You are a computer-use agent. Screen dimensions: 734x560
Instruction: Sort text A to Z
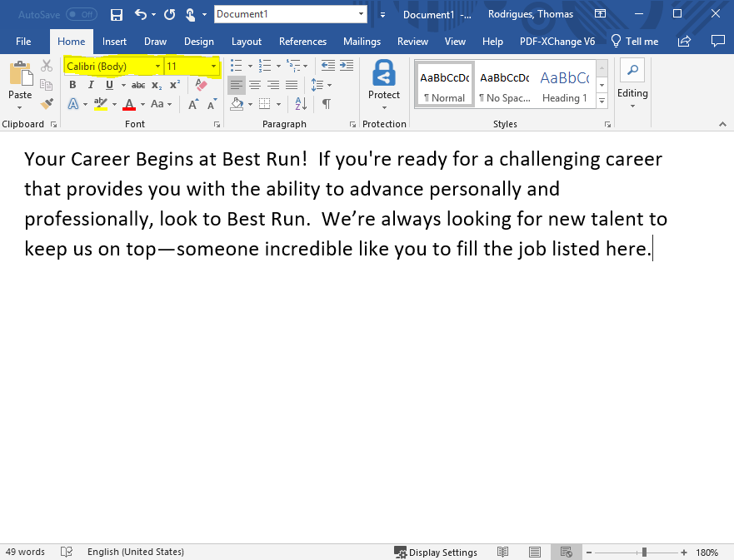301,104
